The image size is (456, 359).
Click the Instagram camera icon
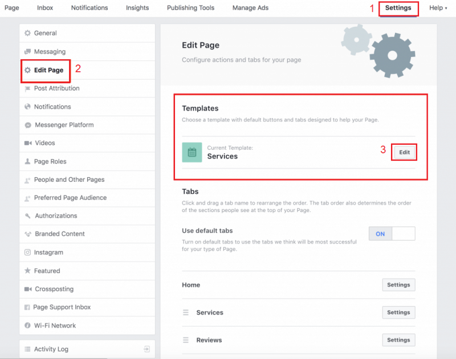coord(27,252)
